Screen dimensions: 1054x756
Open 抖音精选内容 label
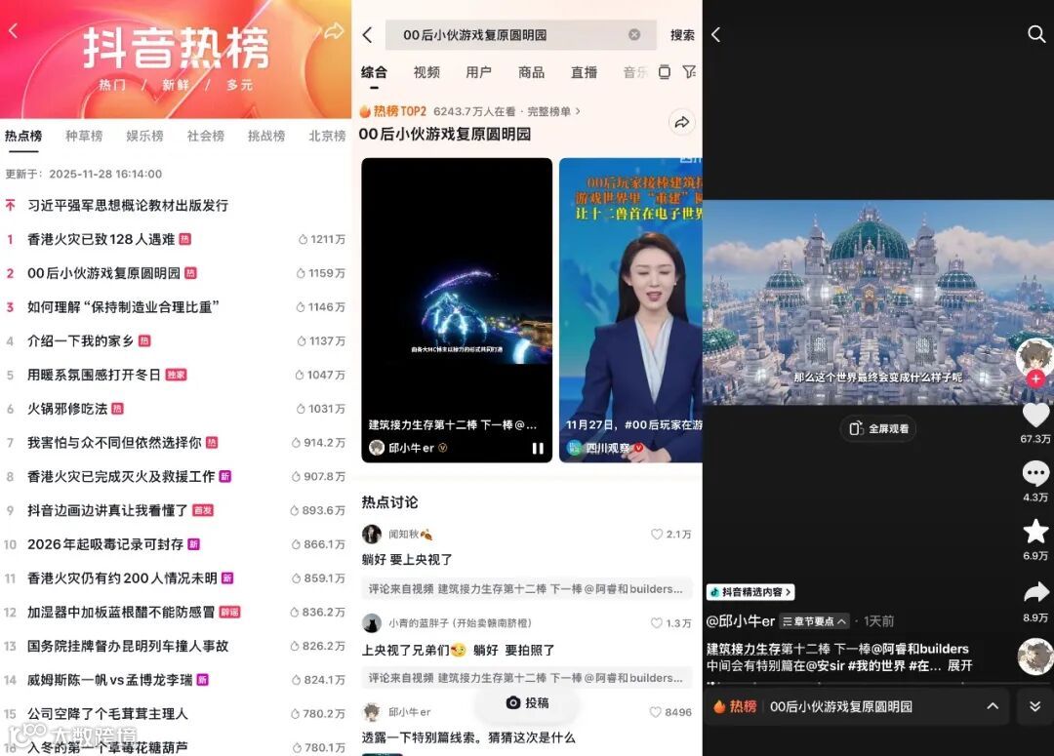750,592
